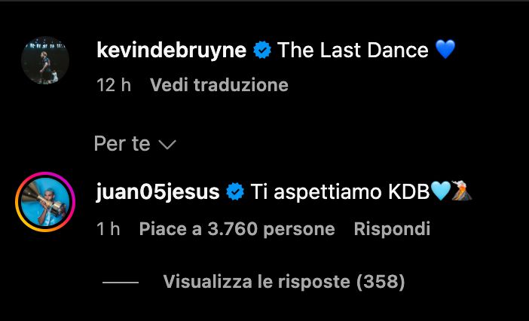This screenshot has height=321, width=529.
Task: Open the kevindebruyne username link
Action: coord(172,51)
